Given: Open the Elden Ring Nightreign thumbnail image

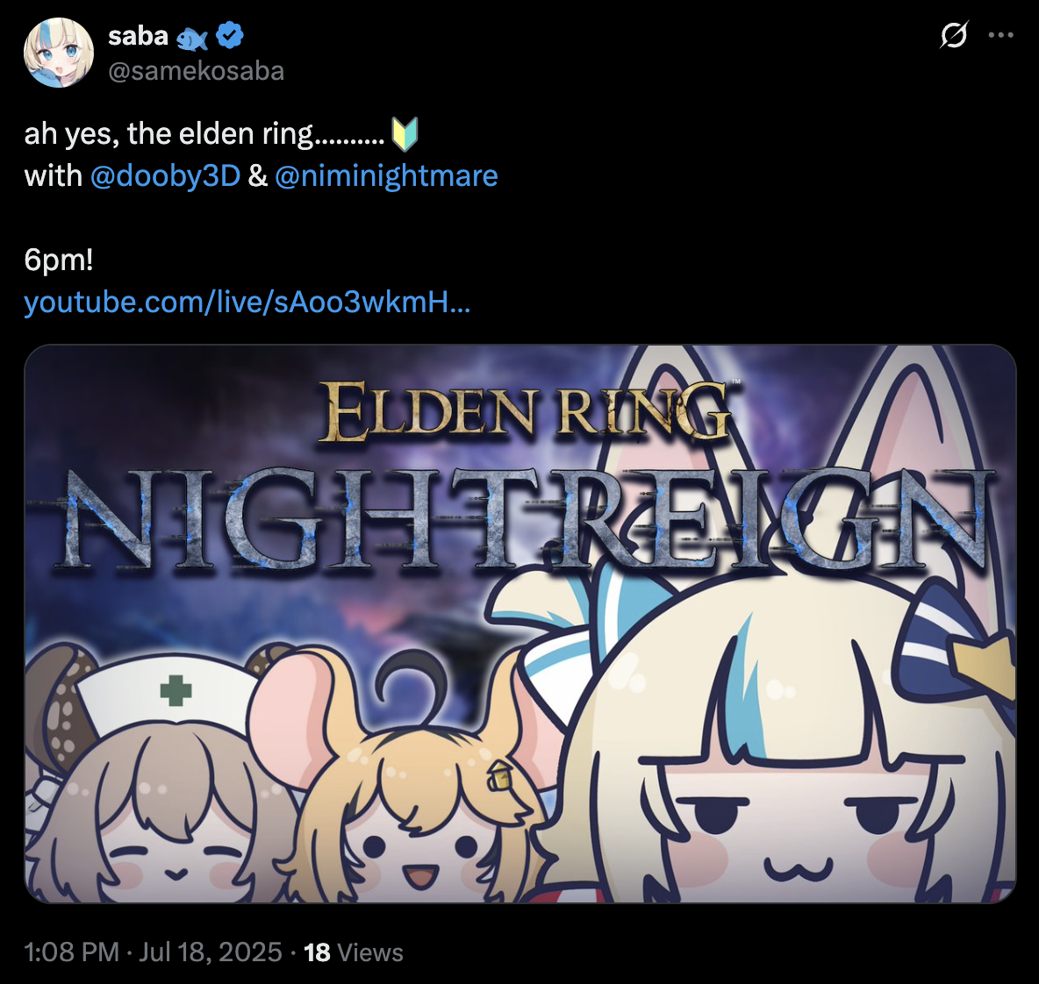Looking at the screenshot, I should coord(520,624).
